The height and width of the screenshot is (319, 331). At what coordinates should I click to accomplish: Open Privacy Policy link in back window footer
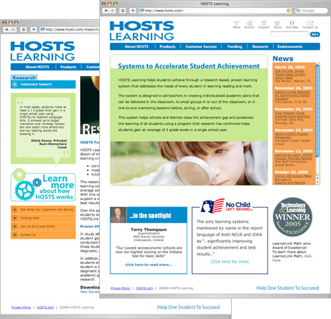(21, 307)
